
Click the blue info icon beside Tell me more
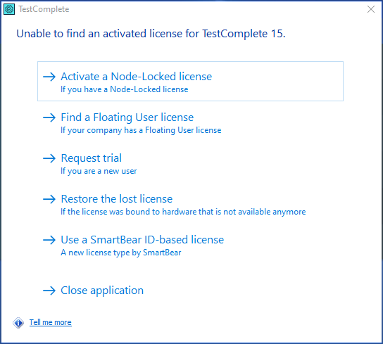(x=18, y=323)
